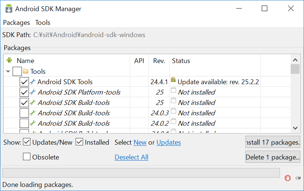This screenshot has height=191, width=304.
Task: Collapse the Tools tree node
Action: click(8, 71)
